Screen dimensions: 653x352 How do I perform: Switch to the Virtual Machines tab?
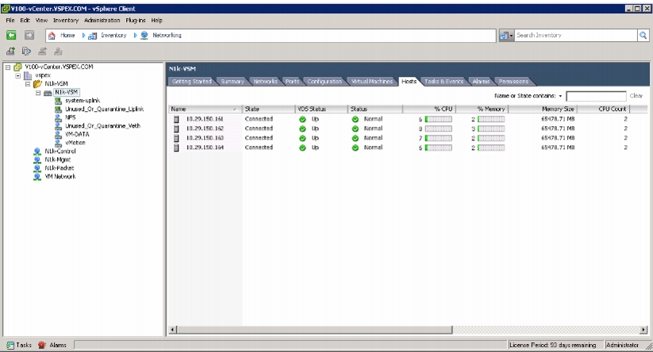372,82
